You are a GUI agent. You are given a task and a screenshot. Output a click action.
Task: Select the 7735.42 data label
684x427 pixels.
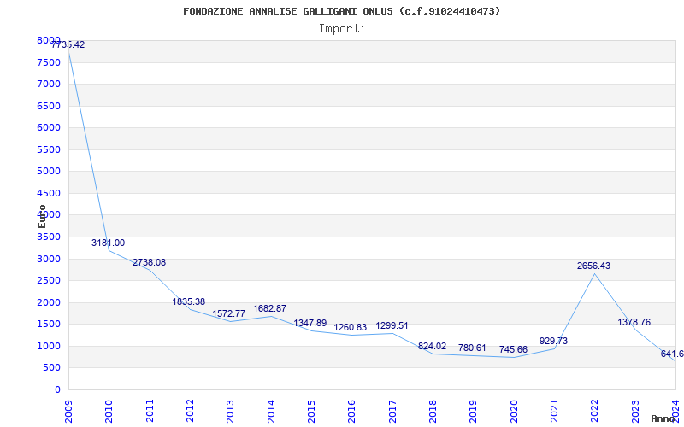click(68, 44)
